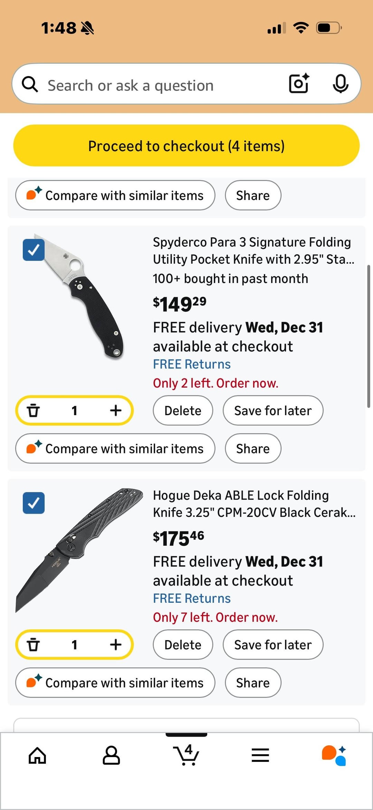Tap trash icon for Hogue Deka quantity
Screen dimensions: 373x810
[x=33, y=645]
